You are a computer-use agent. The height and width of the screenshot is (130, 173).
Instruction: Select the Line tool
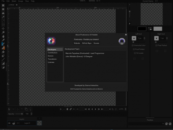[3, 59]
